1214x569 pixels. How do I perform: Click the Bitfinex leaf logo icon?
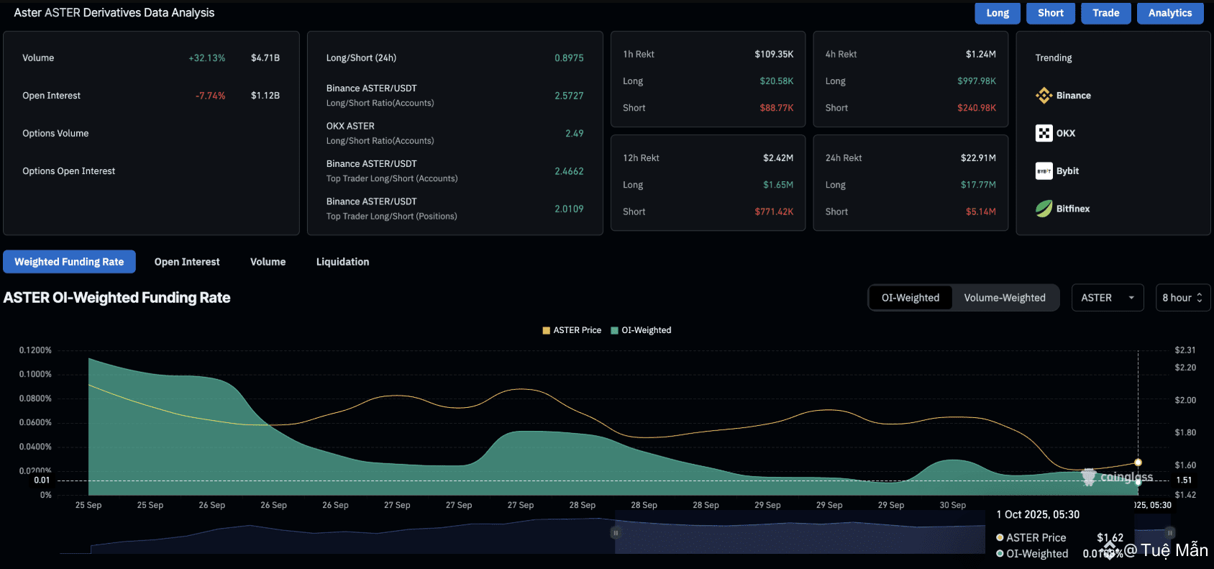1044,209
